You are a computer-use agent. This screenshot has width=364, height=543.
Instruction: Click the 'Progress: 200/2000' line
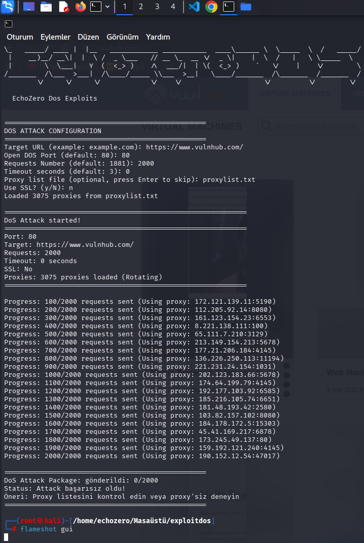(x=138, y=309)
